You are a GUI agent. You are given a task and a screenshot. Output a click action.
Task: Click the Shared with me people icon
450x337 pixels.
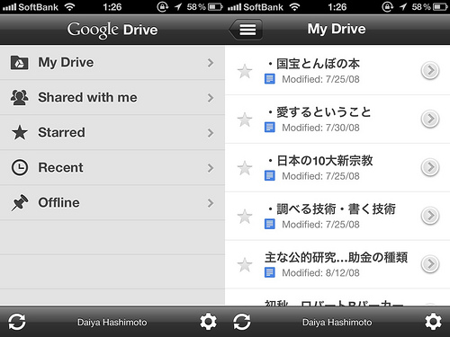click(20, 97)
